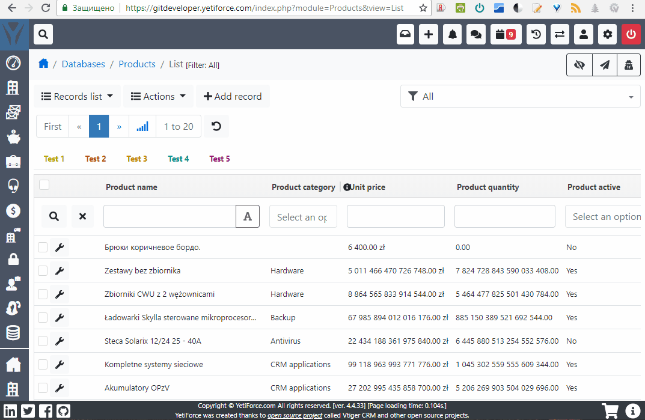
Task: Select the Test 3 filter tab
Action: (136, 159)
